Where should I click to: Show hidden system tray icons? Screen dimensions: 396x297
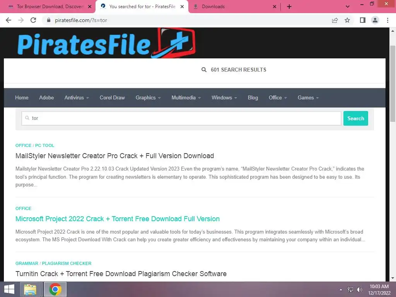tap(341, 290)
